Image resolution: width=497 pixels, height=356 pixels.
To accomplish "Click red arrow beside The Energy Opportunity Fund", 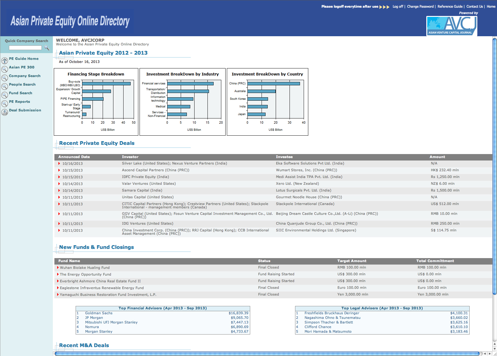I will point(58,274).
